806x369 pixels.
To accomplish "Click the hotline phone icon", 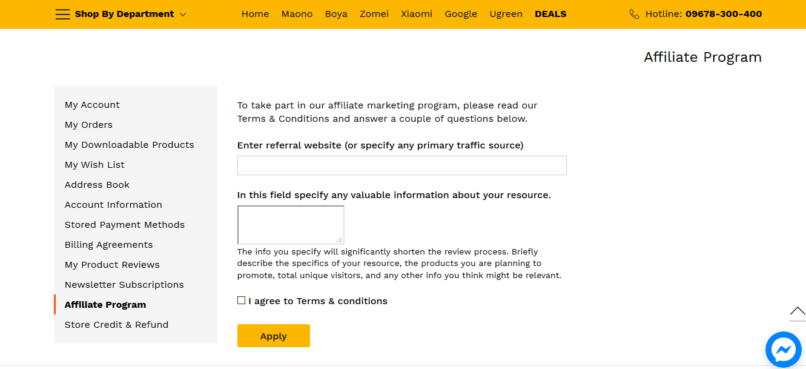I will [x=634, y=14].
